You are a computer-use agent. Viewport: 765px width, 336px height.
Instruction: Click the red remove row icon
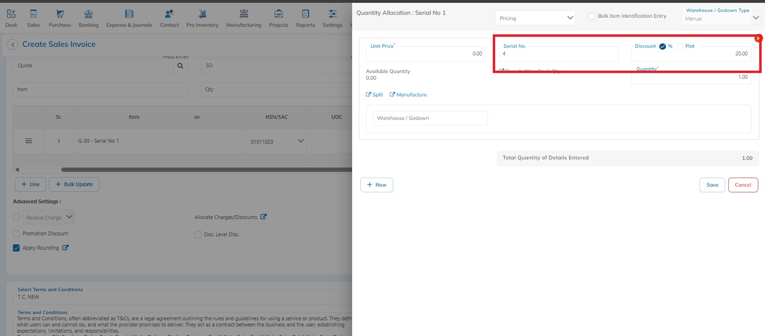(x=758, y=38)
